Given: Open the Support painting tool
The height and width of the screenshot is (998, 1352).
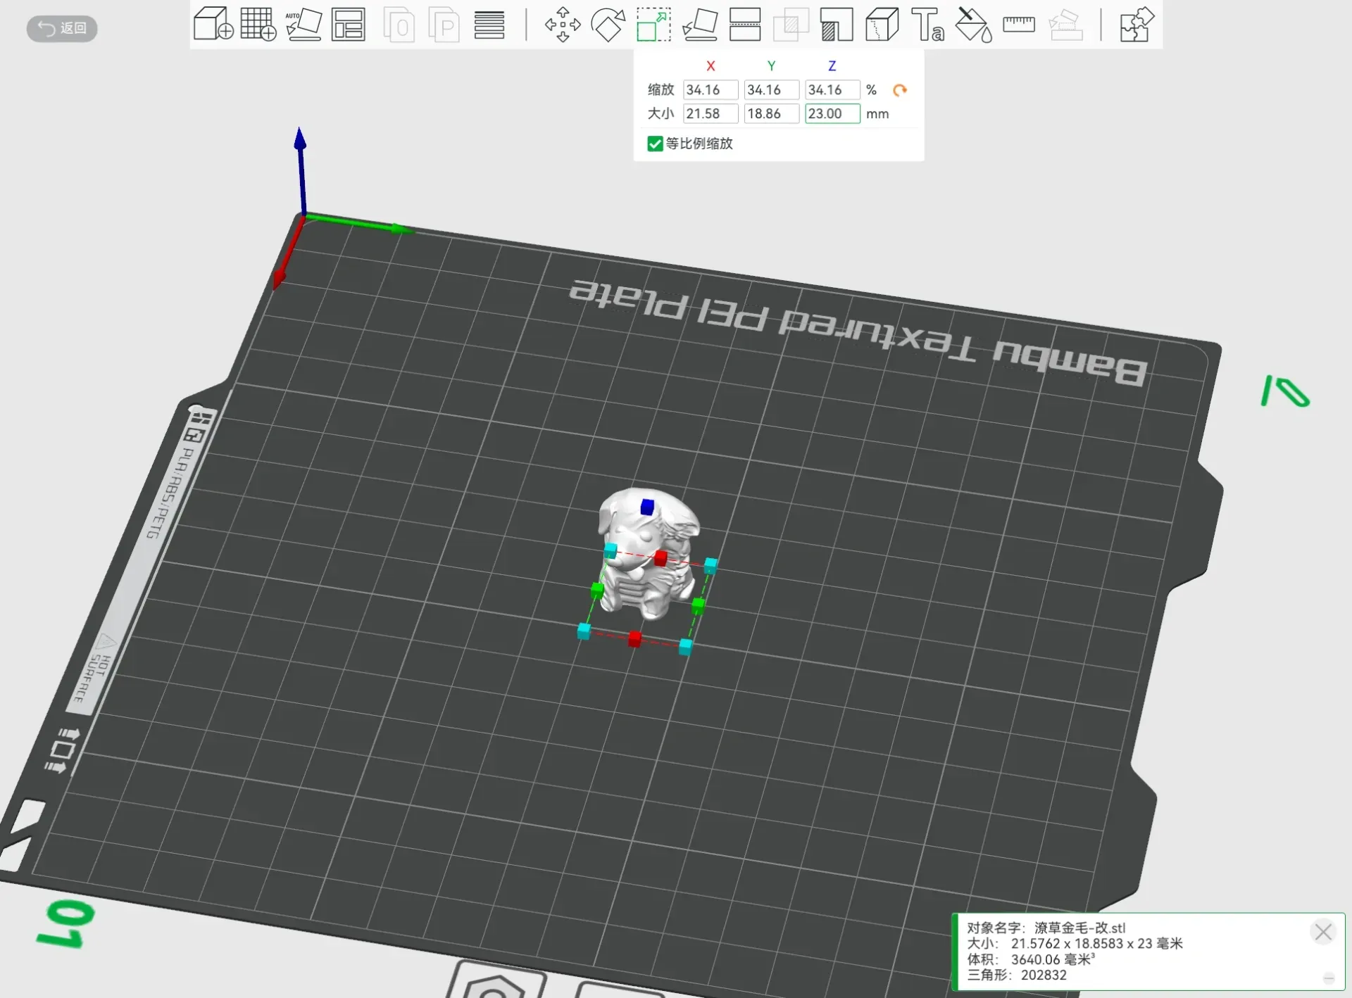Looking at the screenshot, I should pyautogui.click(x=837, y=24).
